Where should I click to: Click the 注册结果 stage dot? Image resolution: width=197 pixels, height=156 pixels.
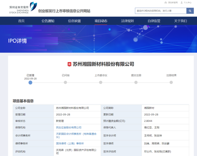click(x=171, y=82)
